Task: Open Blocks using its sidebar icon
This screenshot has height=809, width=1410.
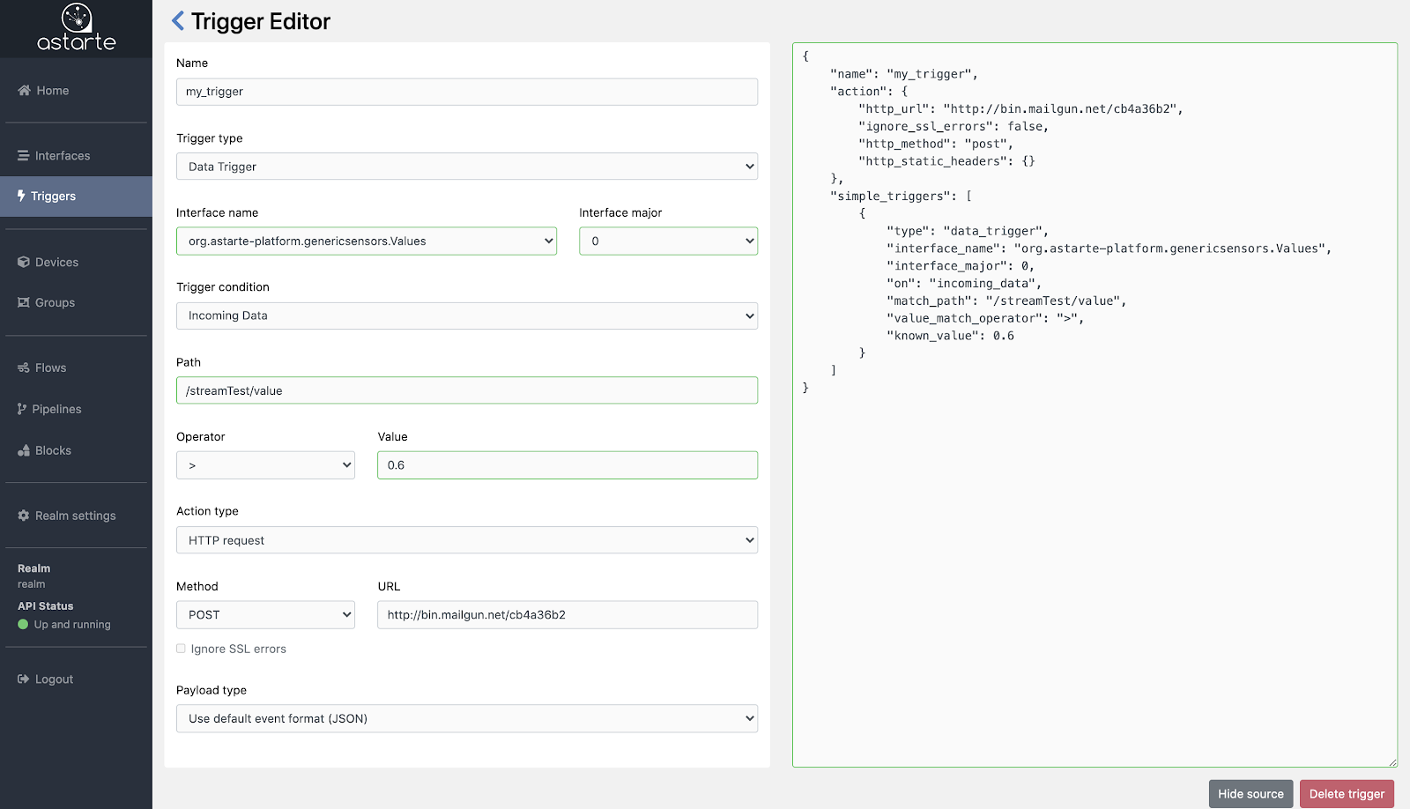Action: (x=22, y=450)
